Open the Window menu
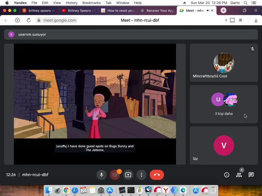The width and height of the screenshot is (262, 196). (123, 3)
